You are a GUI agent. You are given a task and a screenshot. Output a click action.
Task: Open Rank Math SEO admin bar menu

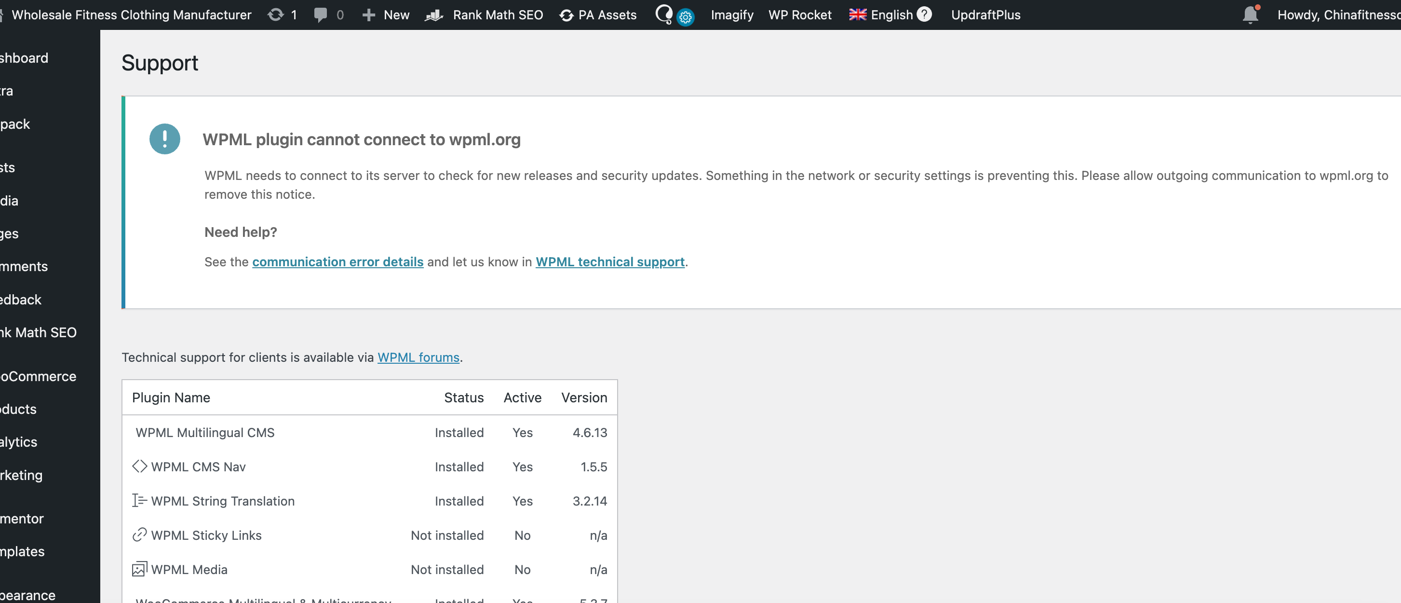point(498,14)
